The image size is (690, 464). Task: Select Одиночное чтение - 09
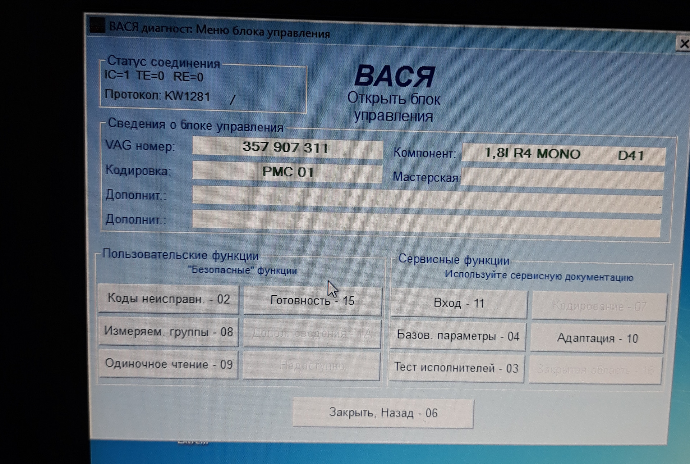point(168,364)
